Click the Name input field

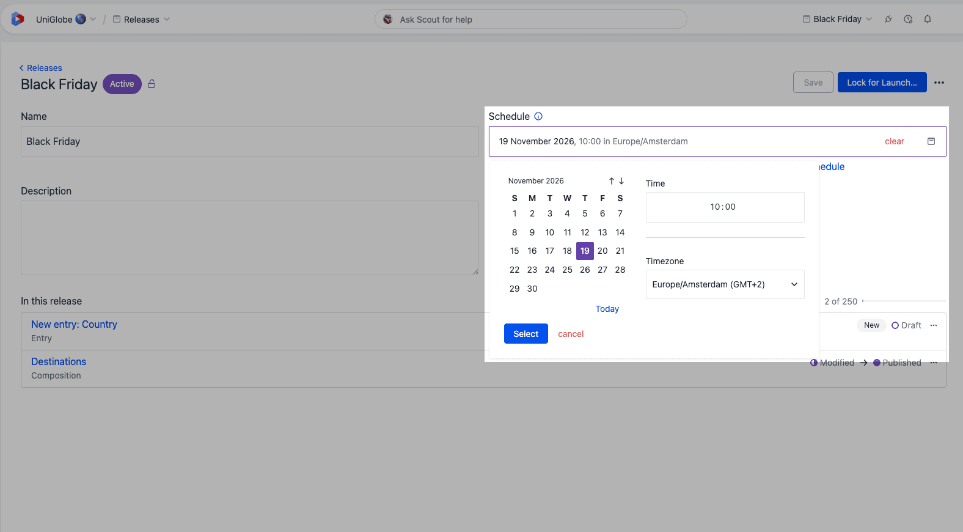pyautogui.click(x=250, y=141)
